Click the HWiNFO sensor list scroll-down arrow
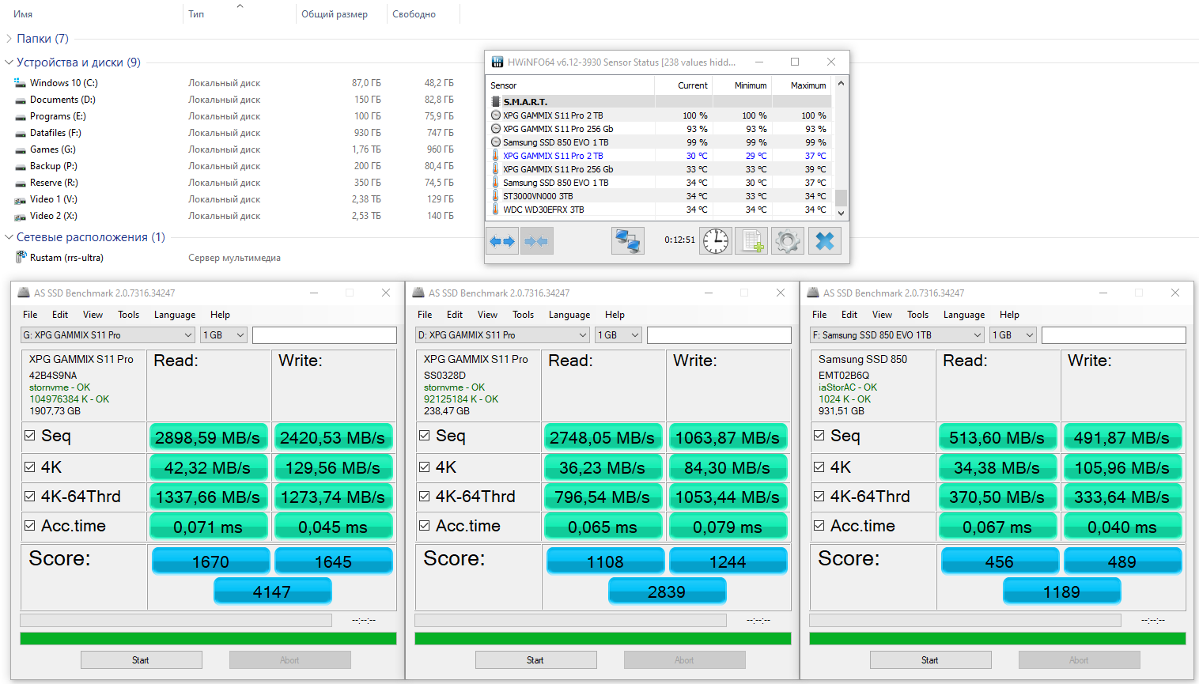Screen dimensions: 1199x684 coord(841,213)
